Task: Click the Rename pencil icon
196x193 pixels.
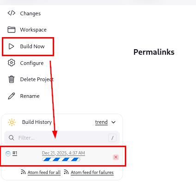Action: [x=12, y=96]
